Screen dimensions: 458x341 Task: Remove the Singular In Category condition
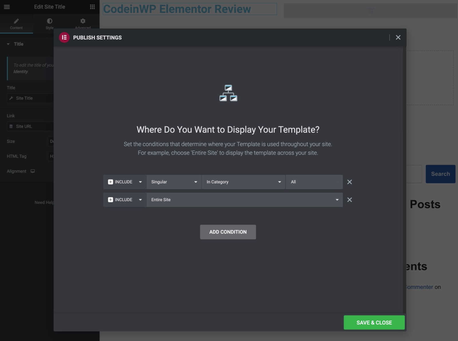(x=349, y=182)
